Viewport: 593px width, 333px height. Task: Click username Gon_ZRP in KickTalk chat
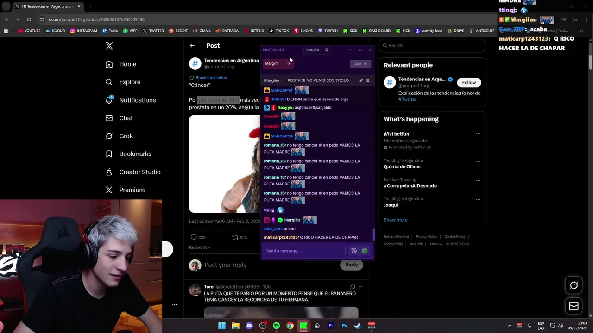[x=273, y=229]
